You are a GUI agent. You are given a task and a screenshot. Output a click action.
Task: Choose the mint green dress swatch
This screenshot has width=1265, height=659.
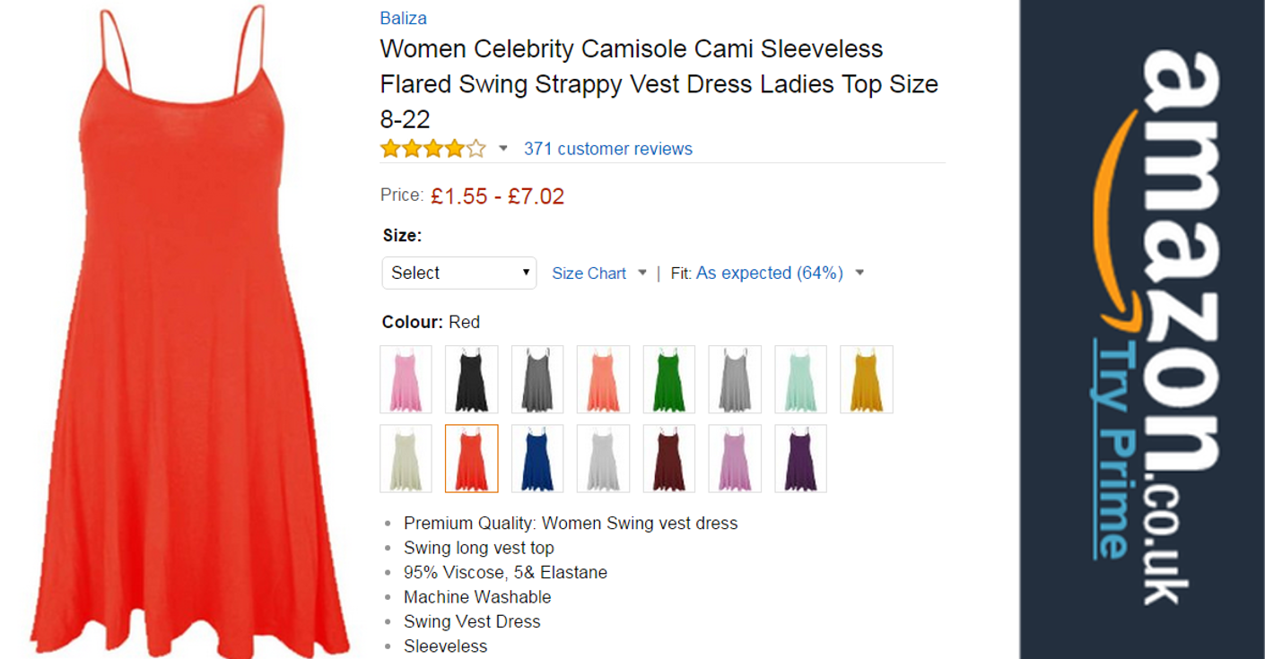[x=800, y=379]
